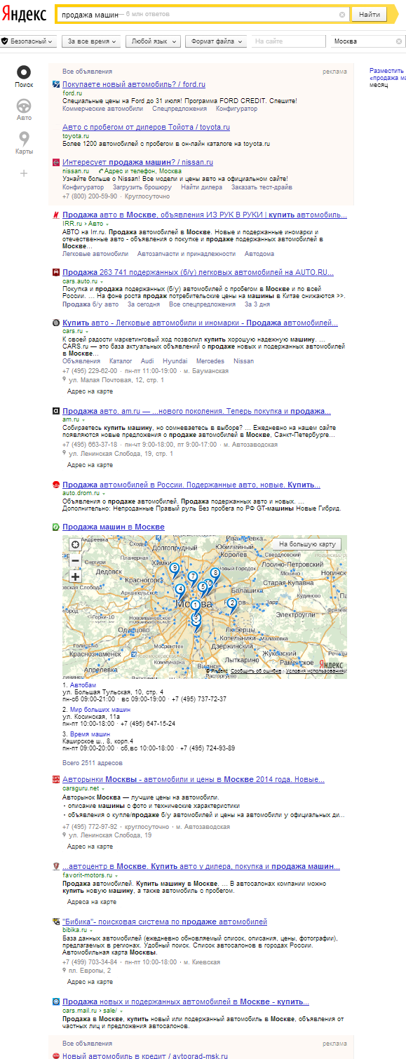
Task: Expand the carsguru.net URL arrow
Action: pos(102,788)
